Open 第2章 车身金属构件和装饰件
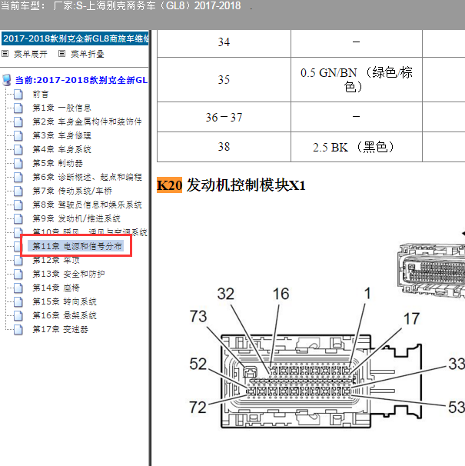The width and height of the screenshot is (465, 466). point(87,121)
